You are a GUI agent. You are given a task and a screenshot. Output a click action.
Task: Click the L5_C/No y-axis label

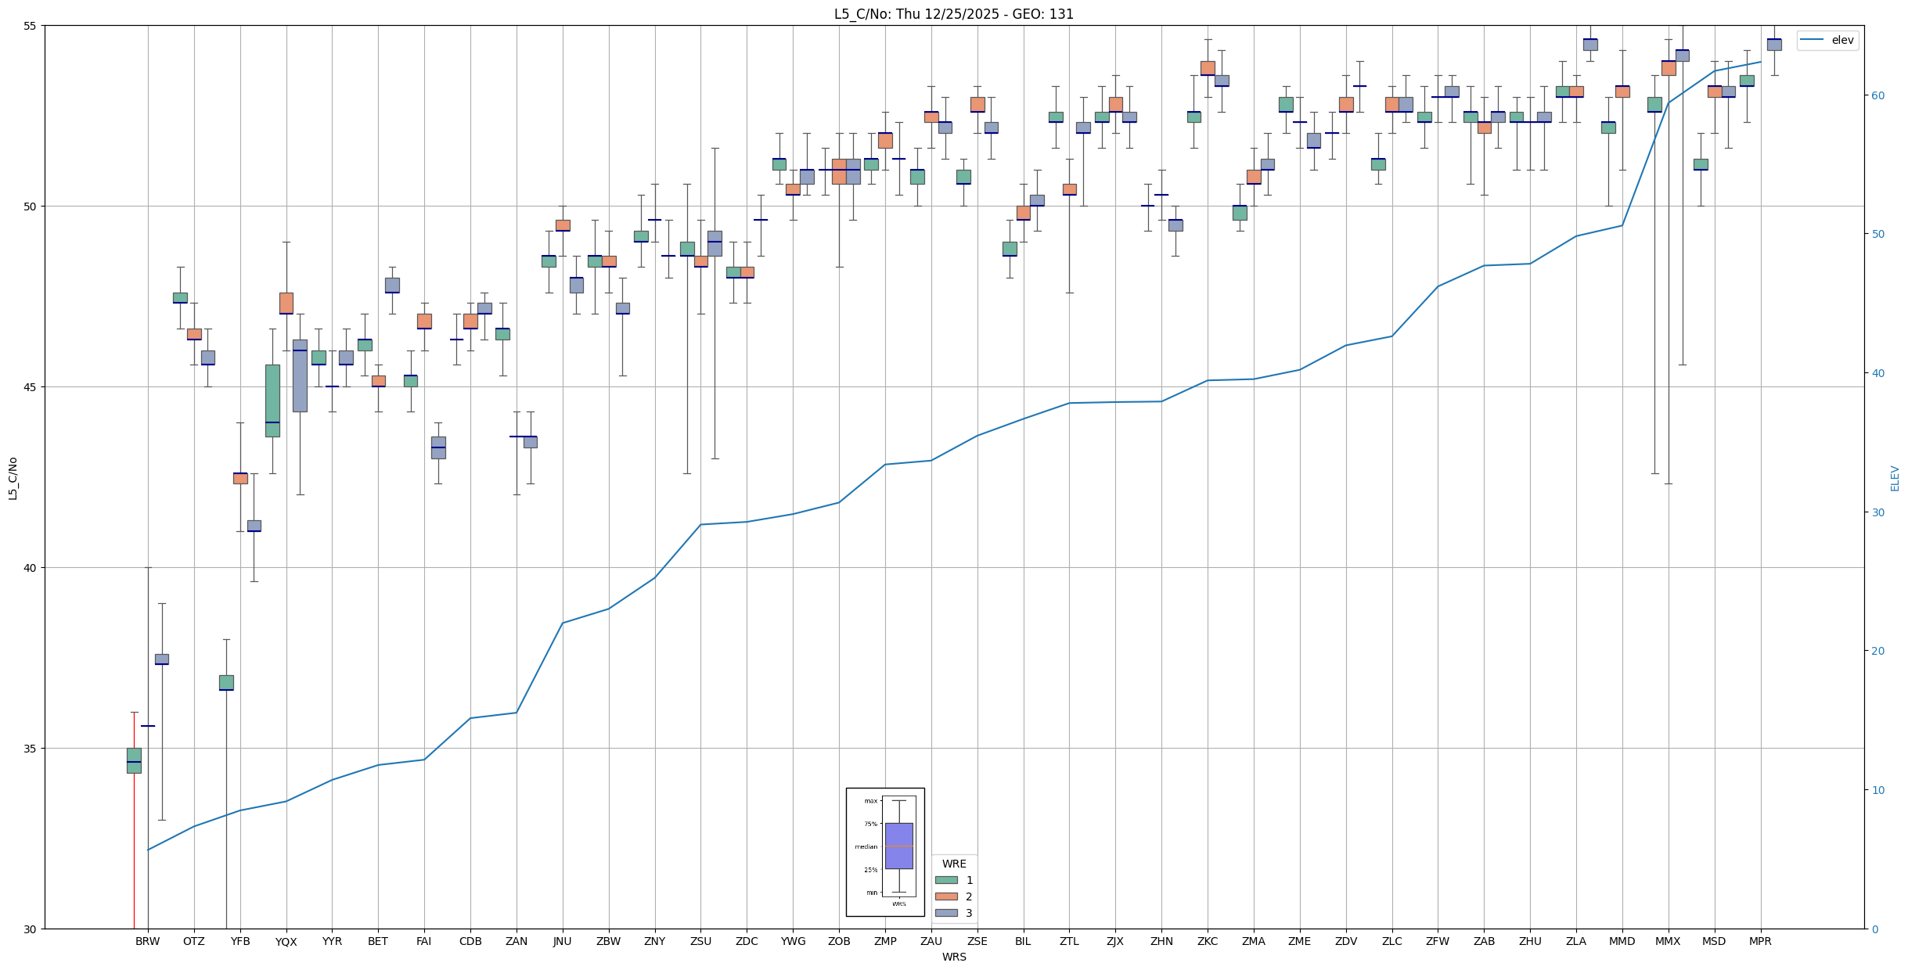(x=13, y=478)
